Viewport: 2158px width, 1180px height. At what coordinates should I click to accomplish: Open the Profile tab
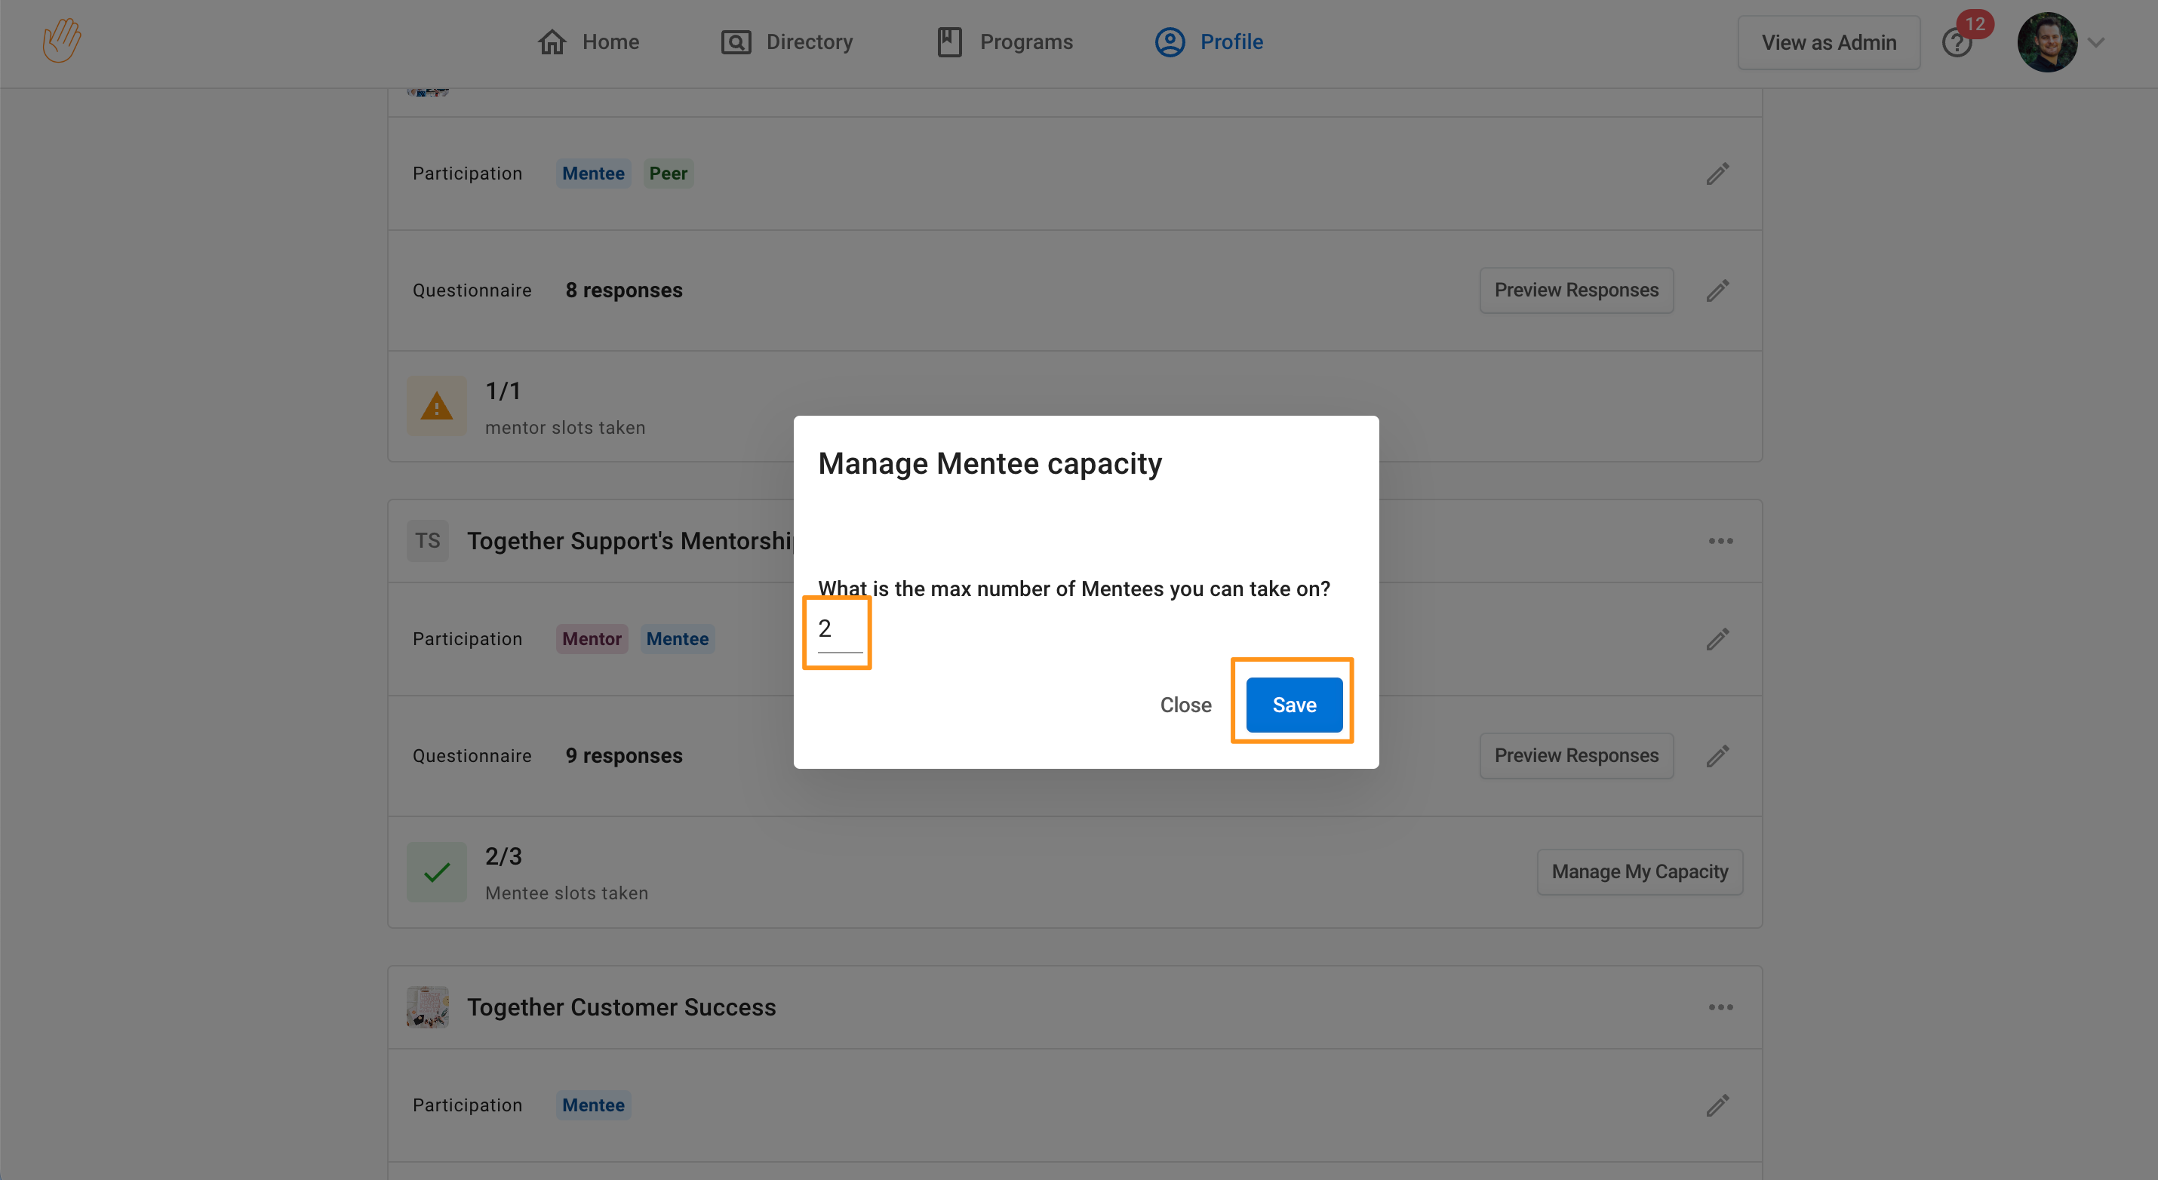click(x=1209, y=42)
